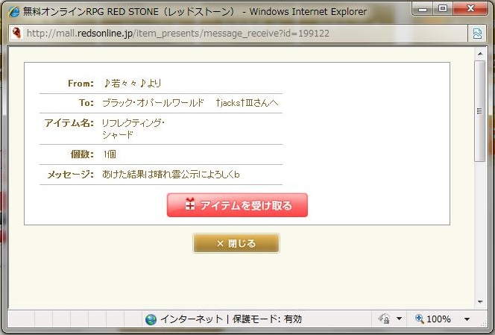Click the 保護モード: 有効 status text
The image size is (495, 335).
(268, 319)
